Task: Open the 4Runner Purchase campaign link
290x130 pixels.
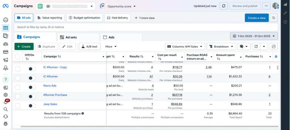Action: [x=55, y=95]
